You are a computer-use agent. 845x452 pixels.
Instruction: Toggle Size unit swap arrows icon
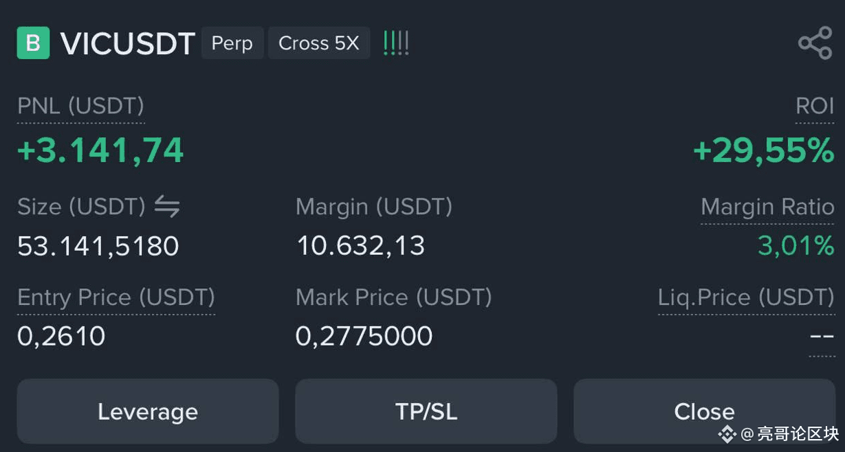tap(167, 206)
